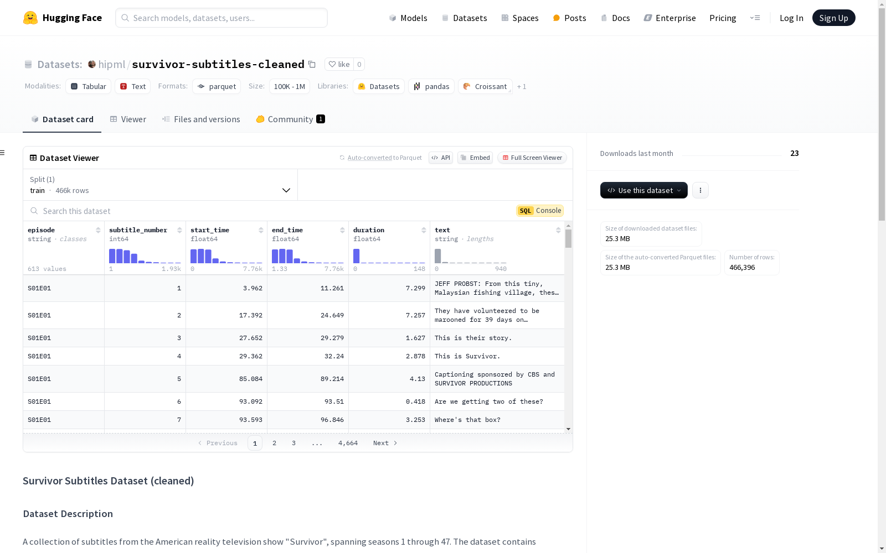Click the Datasets stack icon before title

[28, 64]
